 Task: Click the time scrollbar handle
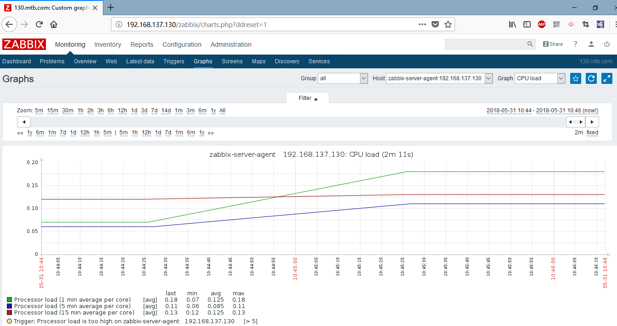[x=576, y=122]
